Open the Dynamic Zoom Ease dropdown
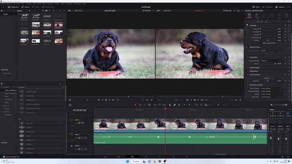 [271, 51]
